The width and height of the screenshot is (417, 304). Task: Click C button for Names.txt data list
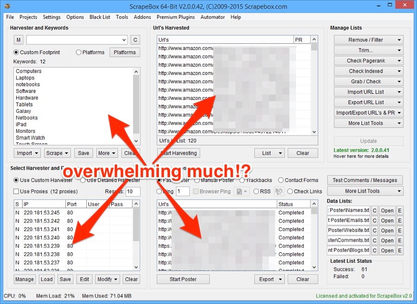(x=374, y=211)
